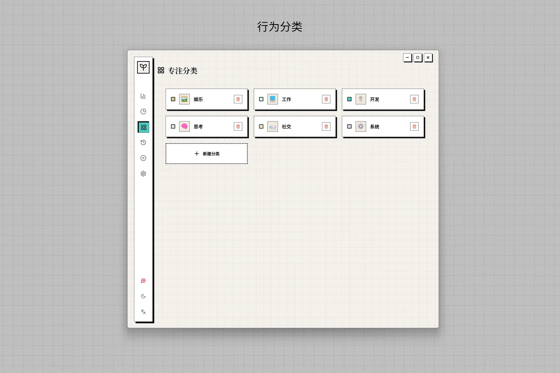The width and height of the screenshot is (560, 373).
Task: Click the 娱乐 picture thumbnail
Action: click(x=184, y=99)
